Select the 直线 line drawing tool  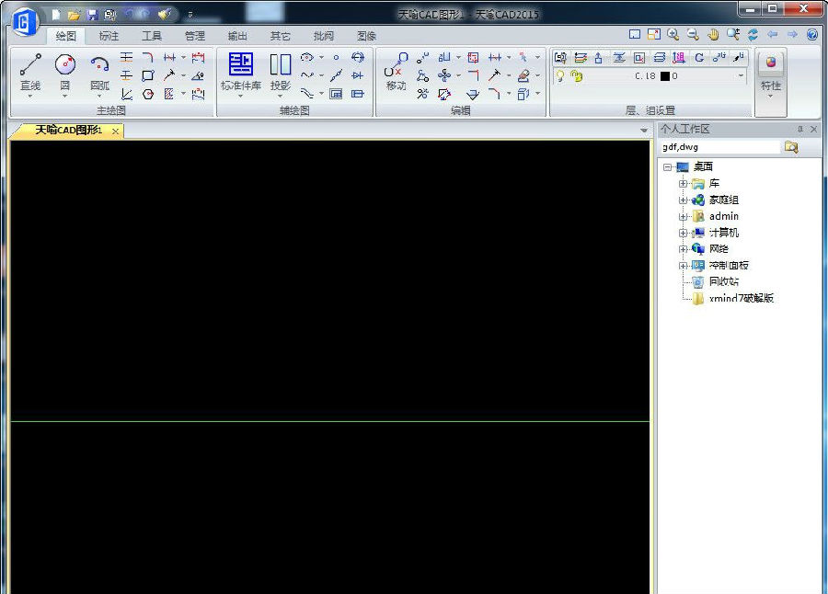click(x=30, y=73)
